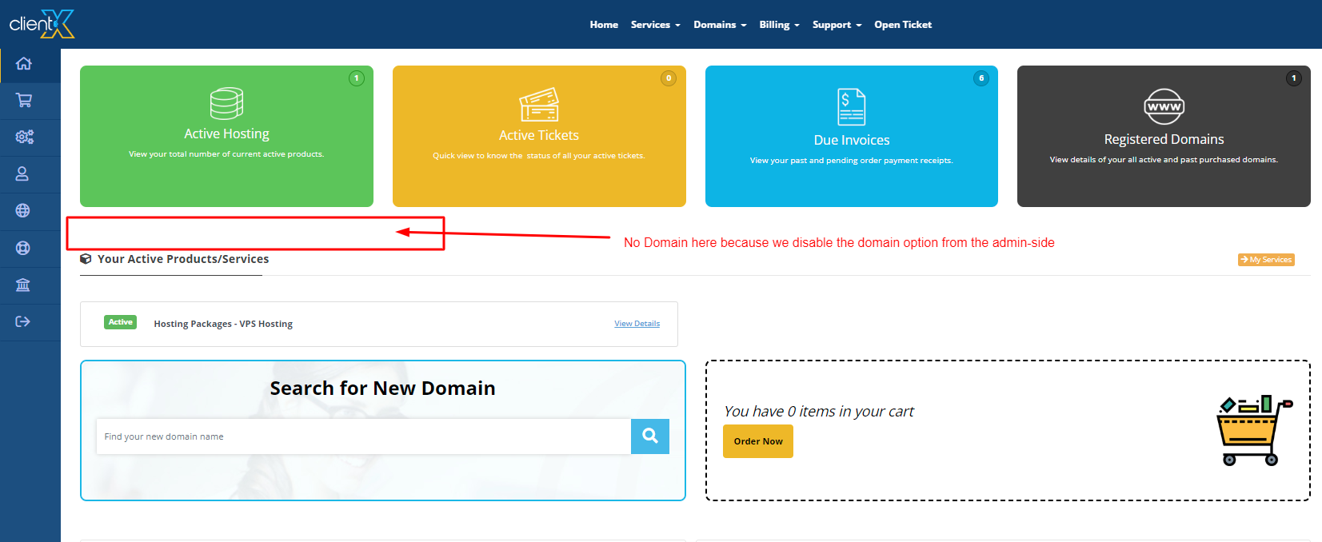Select the globe domains sidebar icon

pos(23,211)
